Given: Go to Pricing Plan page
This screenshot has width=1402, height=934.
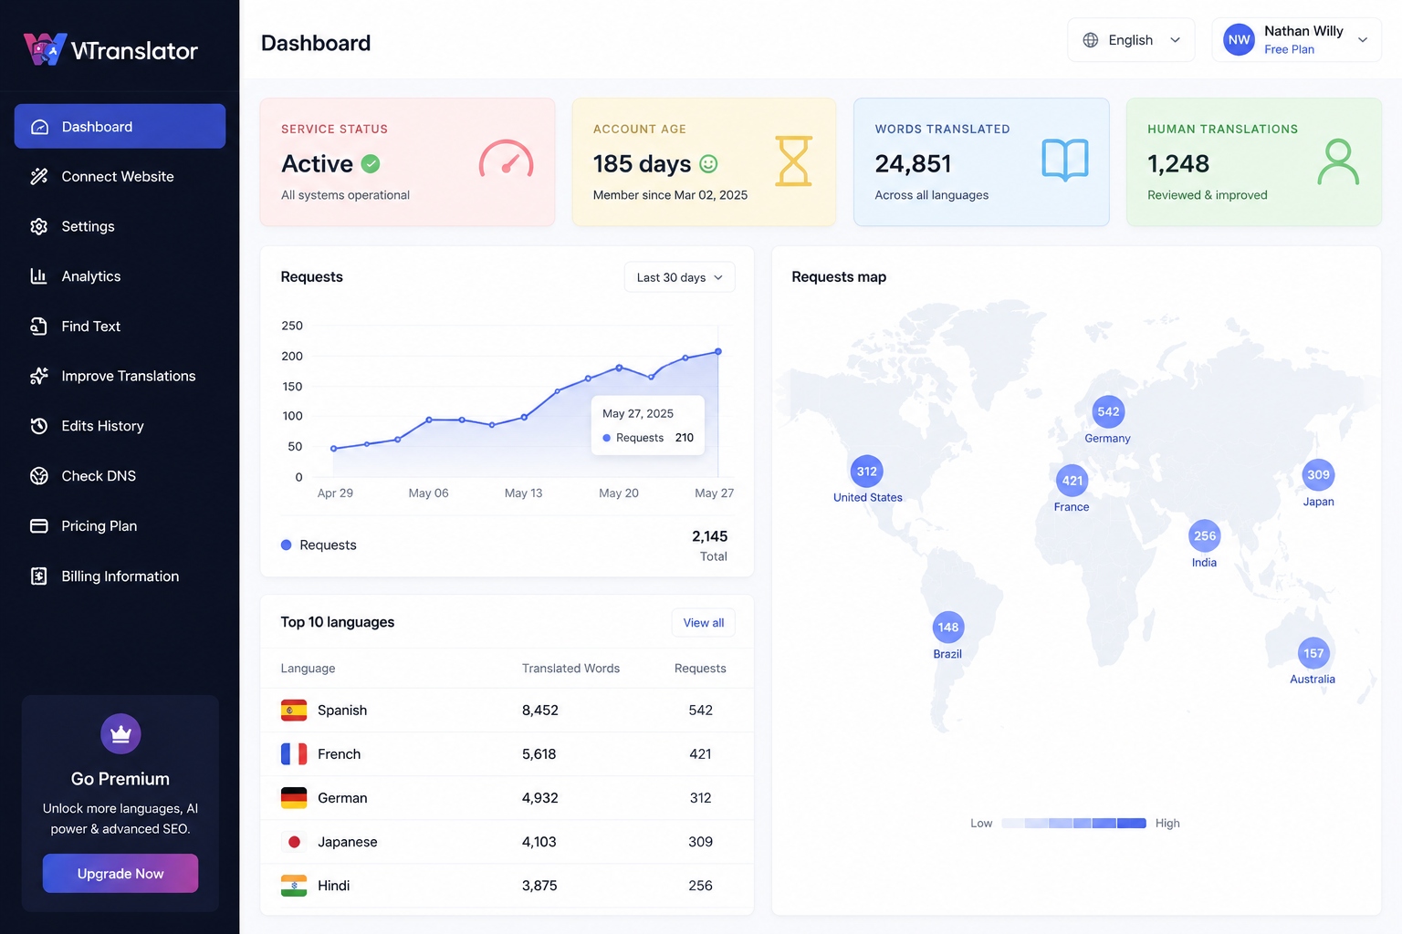Looking at the screenshot, I should tap(120, 526).
